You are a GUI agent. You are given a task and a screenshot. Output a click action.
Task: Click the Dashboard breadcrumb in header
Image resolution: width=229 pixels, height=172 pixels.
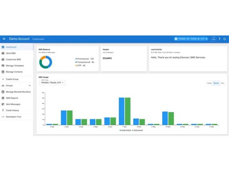click(38, 39)
